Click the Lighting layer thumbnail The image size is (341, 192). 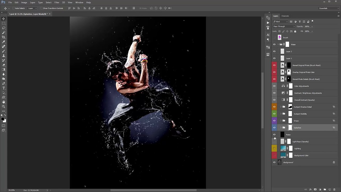(283, 149)
